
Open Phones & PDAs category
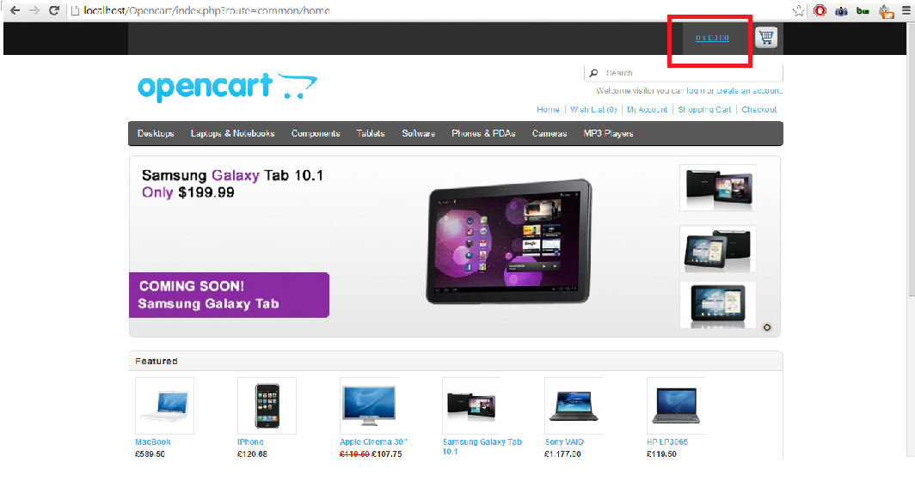[484, 133]
